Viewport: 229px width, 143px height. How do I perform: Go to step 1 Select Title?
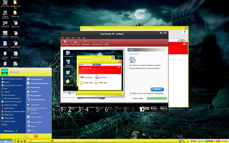[x=64, y=109]
